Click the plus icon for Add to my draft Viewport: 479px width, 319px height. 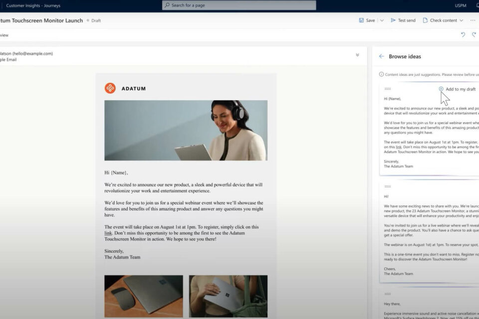(x=441, y=89)
